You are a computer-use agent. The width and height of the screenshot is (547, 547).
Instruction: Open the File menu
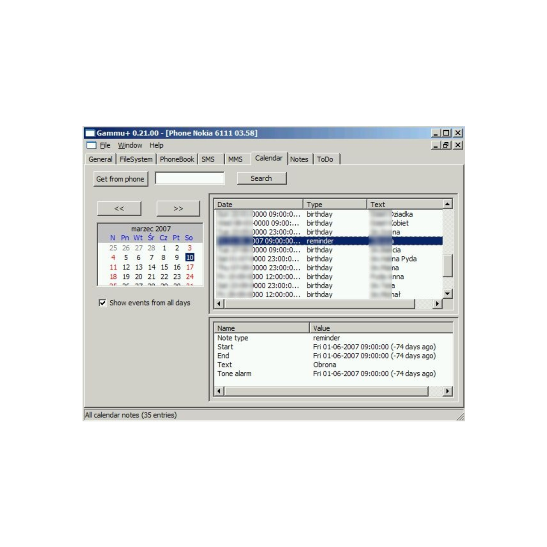point(105,145)
